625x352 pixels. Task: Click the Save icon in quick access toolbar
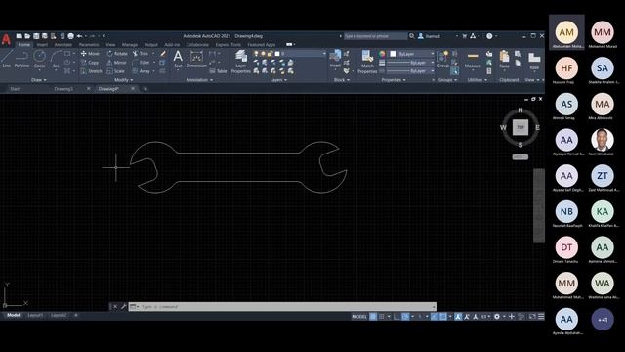36,36
